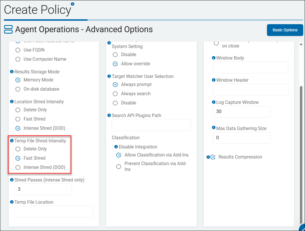Image resolution: width=305 pixels, height=231 pixels.
Task: Click the info icon for Shred Passes
Action: pyautogui.click(x=12, y=180)
